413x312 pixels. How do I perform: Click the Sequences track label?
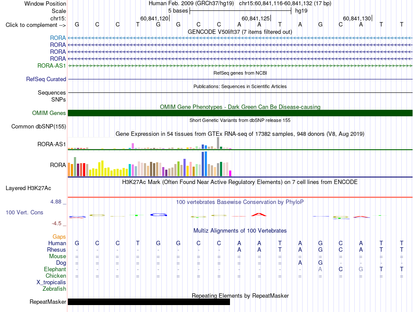coord(52,92)
